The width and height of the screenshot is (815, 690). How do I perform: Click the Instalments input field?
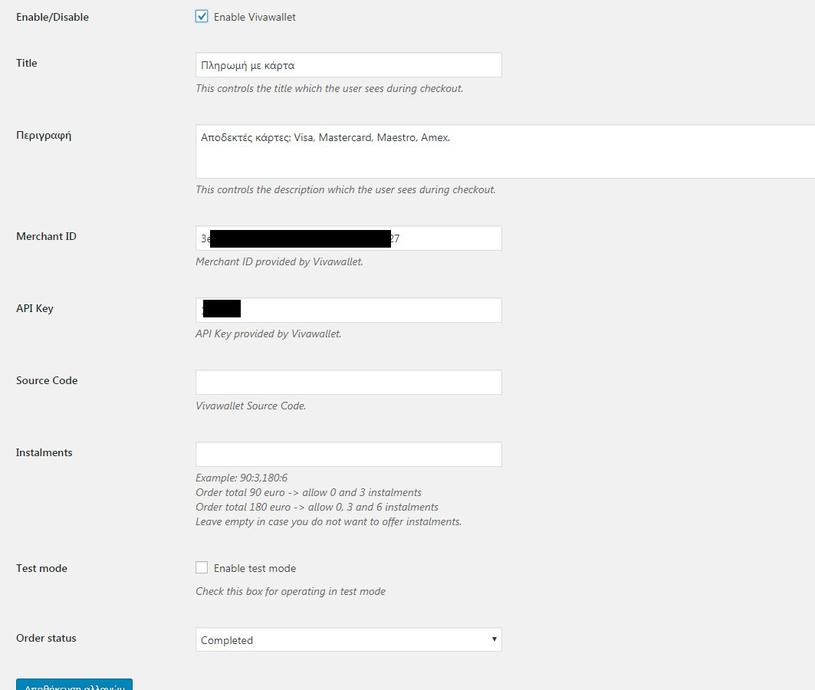348,454
